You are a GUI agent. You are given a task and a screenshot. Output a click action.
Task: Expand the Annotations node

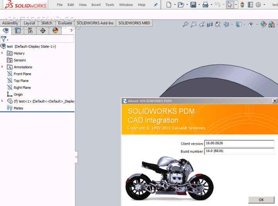coord(2,67)
